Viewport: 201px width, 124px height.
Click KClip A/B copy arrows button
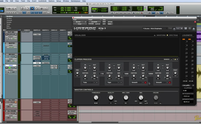click(x=178, y=28)
